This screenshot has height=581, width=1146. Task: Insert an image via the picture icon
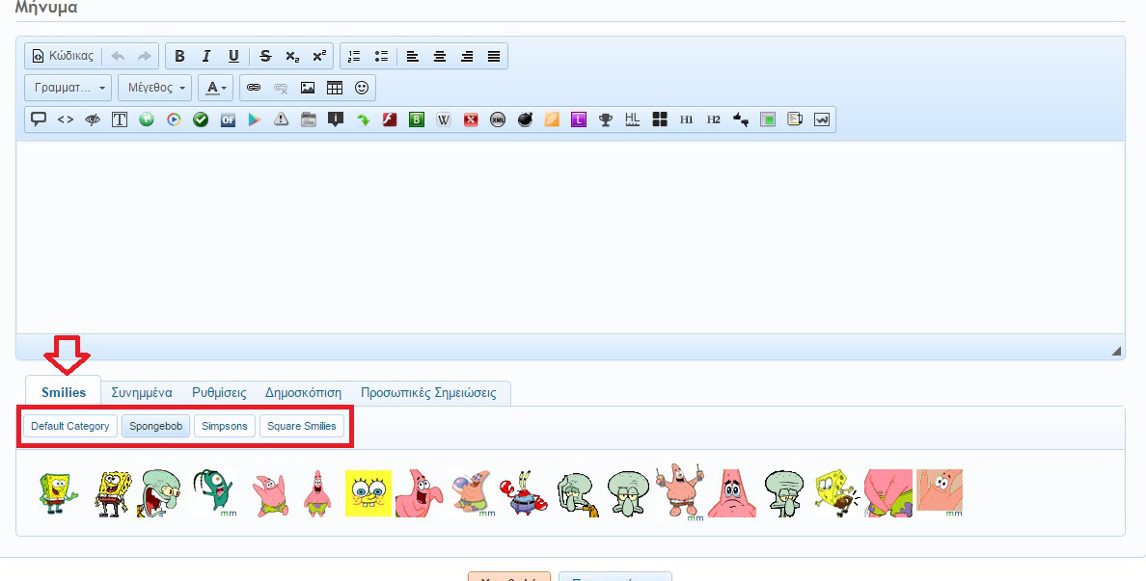click(308, 88)
